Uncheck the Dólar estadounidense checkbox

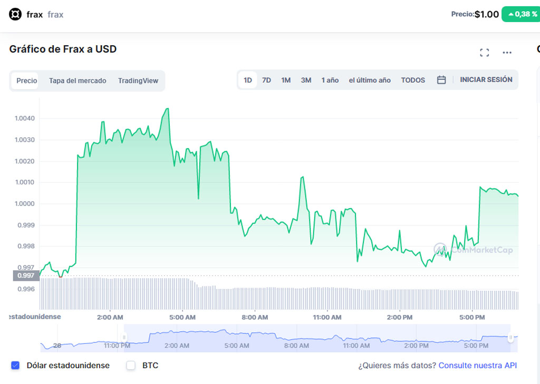pyautogui.click(x=15, y=365)
